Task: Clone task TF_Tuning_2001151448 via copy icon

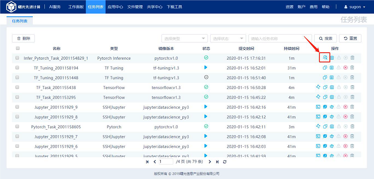Action: pos(324,77)
